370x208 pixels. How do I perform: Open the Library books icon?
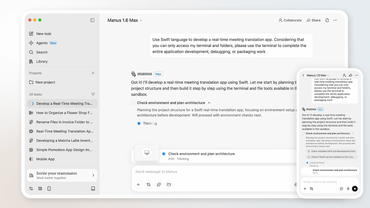[x=31, y=62]
